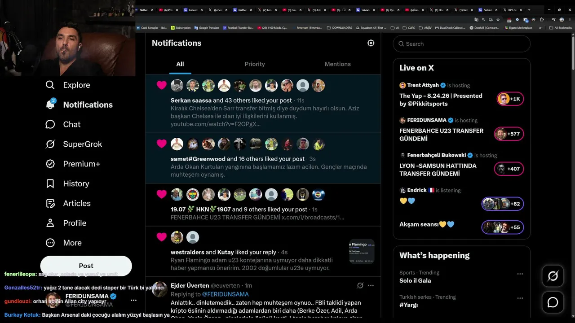This screenshot has width=575, height=323.
Task: Switch to the All notifications tab
Action: click(180, 64)
